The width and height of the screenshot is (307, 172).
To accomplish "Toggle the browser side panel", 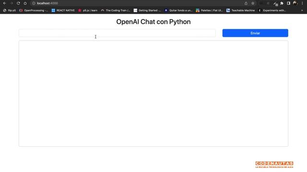I will [x=289, y=3].
